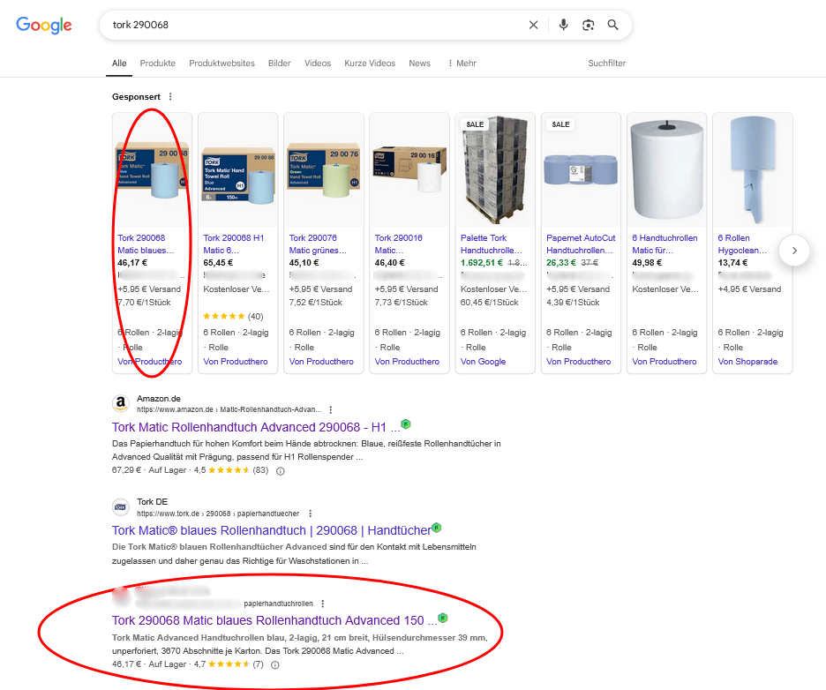Open the result 'Tork Matic® blaues Rollenhandtuch | 290068 | Handtücher'
Image resolution: width=826 pixels, height=690 pixels.
(x=271, y=530)
